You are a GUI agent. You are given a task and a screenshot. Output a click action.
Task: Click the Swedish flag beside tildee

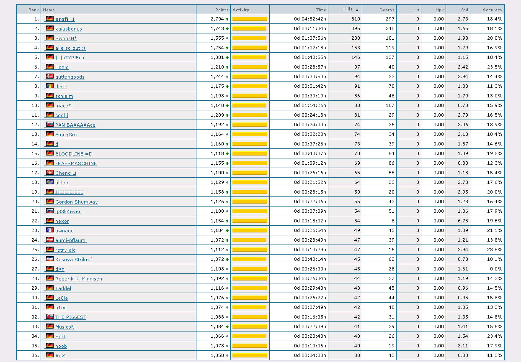tap(50, 182)
